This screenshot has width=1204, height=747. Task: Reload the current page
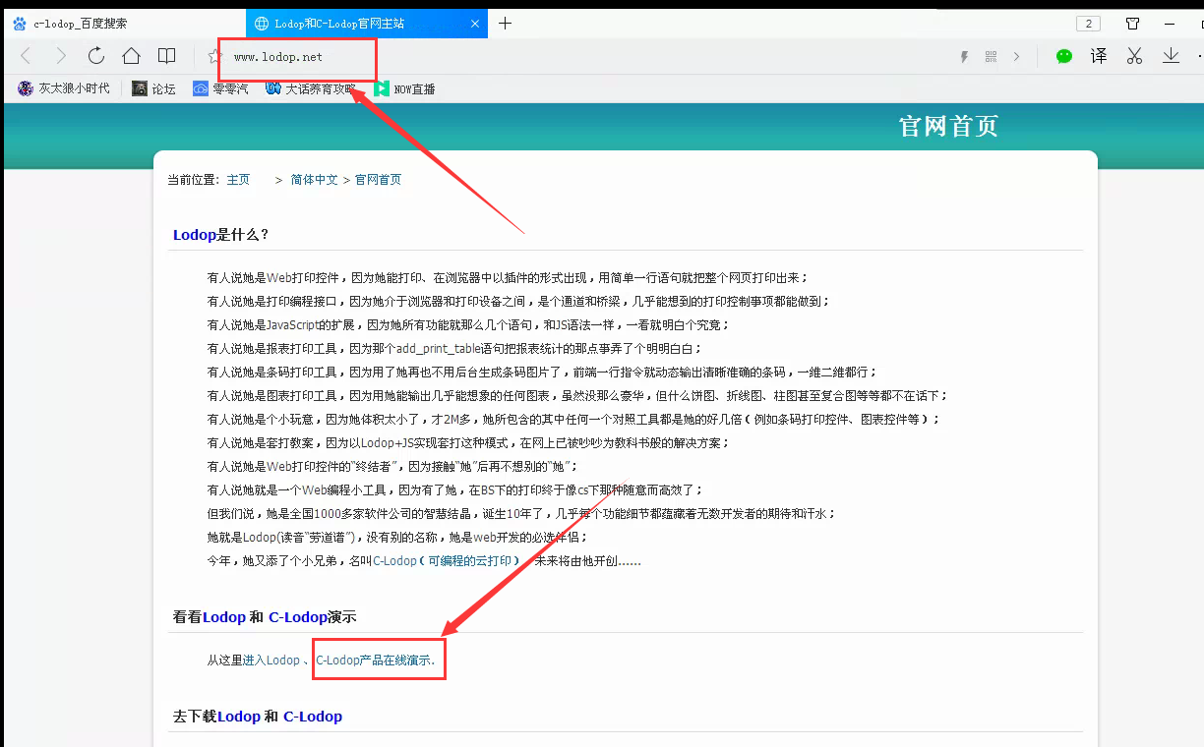95,56
